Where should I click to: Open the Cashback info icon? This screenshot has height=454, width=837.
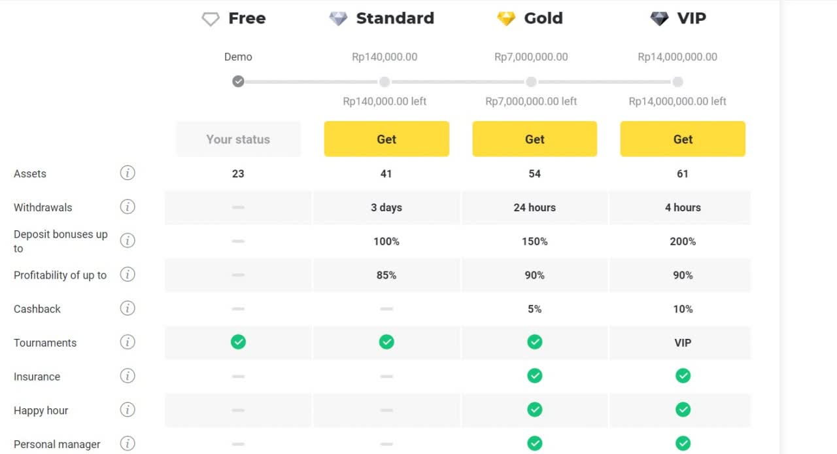tap(128, 308)
